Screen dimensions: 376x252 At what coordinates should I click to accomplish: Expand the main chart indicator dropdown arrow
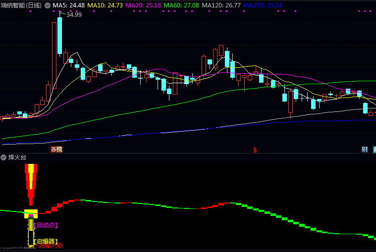[48, 5]
